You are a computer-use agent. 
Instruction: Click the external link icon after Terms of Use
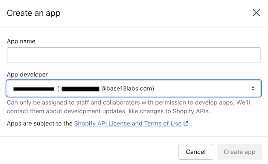(x=186, y=123)
